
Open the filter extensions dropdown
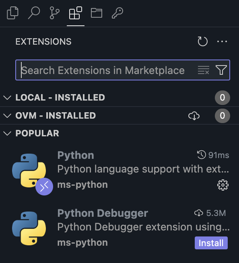(221, 70)
